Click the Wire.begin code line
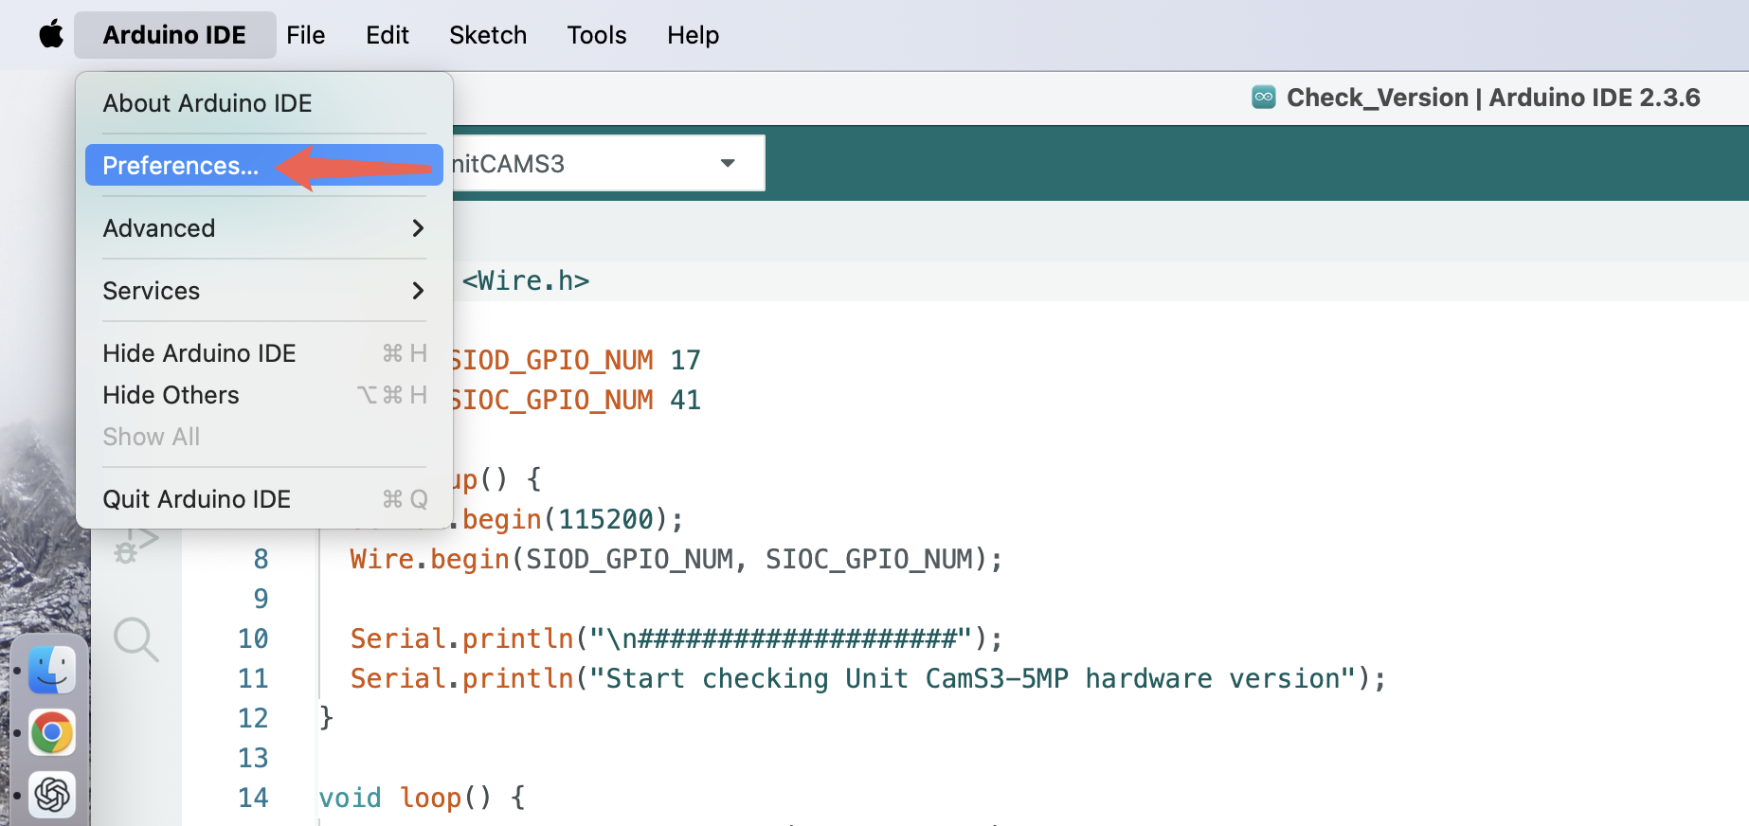The width and height of the screenshot is (1749, 826). (676, 559)
